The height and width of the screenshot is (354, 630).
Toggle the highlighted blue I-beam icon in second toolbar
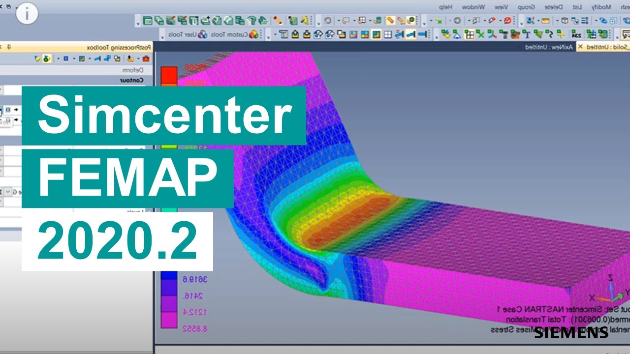click(x=410, y=35)
